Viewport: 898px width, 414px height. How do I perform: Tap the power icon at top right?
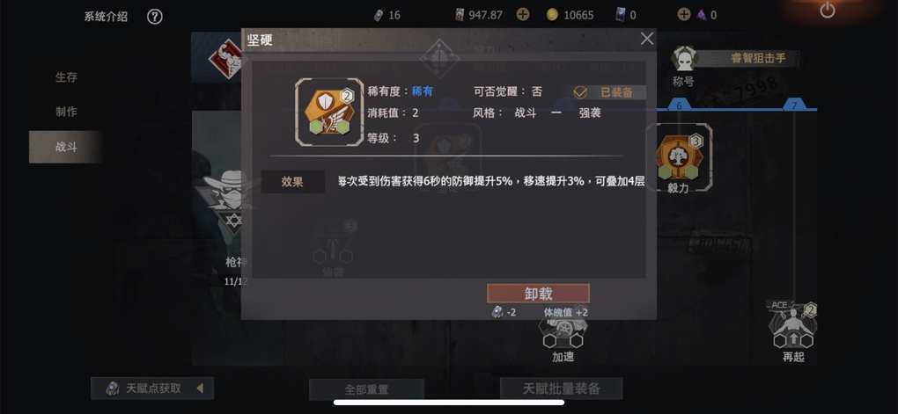(x=827, y=10)
